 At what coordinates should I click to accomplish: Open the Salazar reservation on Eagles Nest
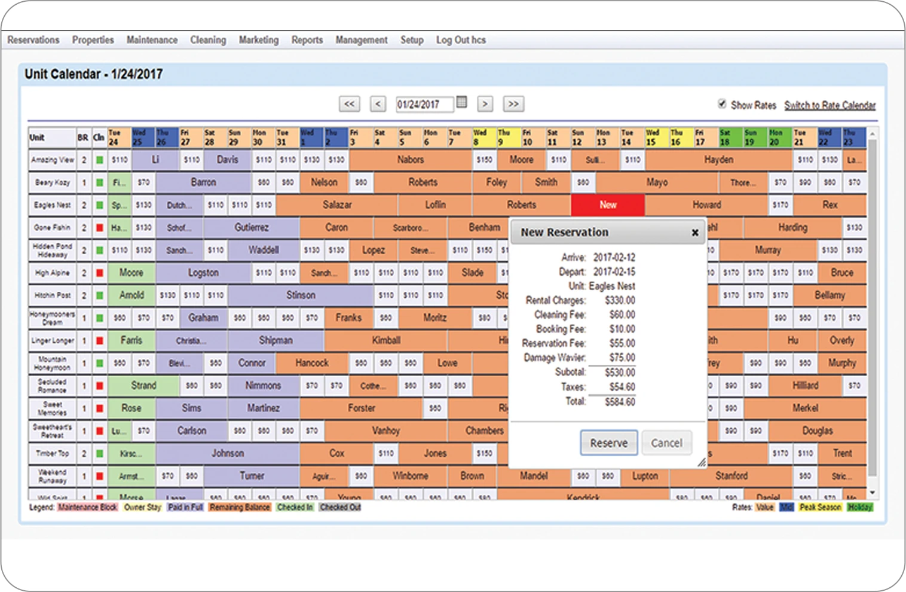click(337, 205)
